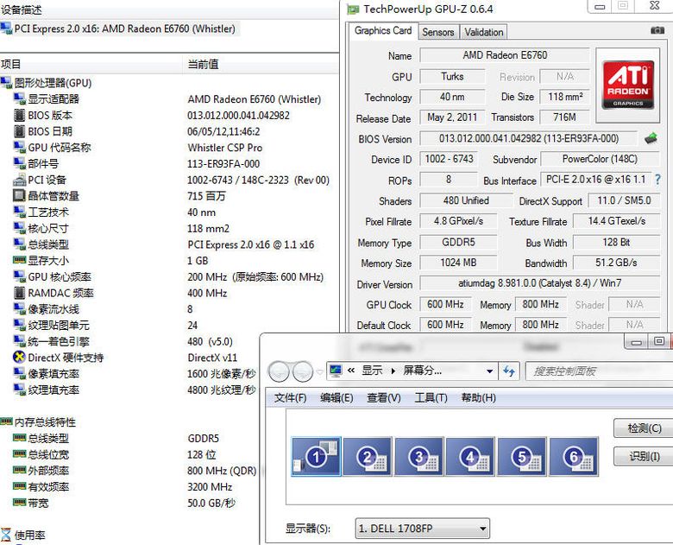The width and height of the screenshot is (673, 545).
Task: Switch to the Validation tab
Action: point(484,32)
